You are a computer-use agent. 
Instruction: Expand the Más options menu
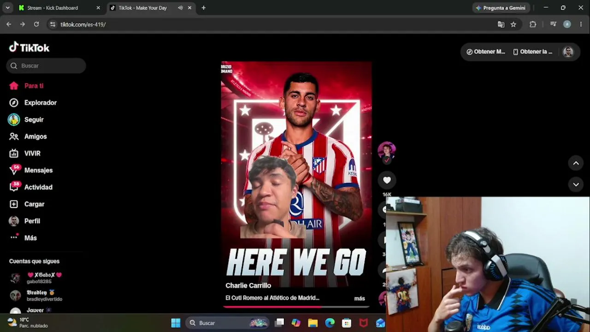(x=23, y=238)
